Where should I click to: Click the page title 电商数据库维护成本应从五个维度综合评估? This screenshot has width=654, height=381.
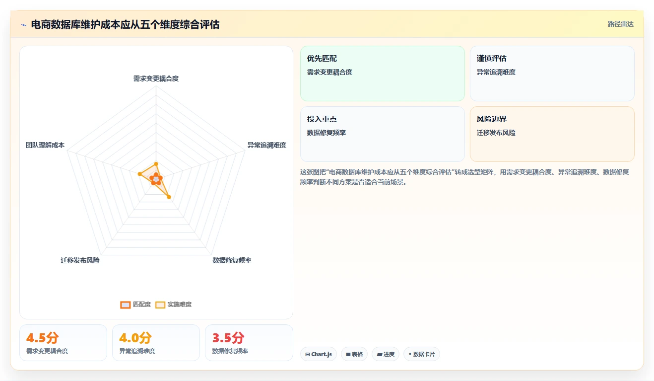pyautogui.click(x=125, y=24)
